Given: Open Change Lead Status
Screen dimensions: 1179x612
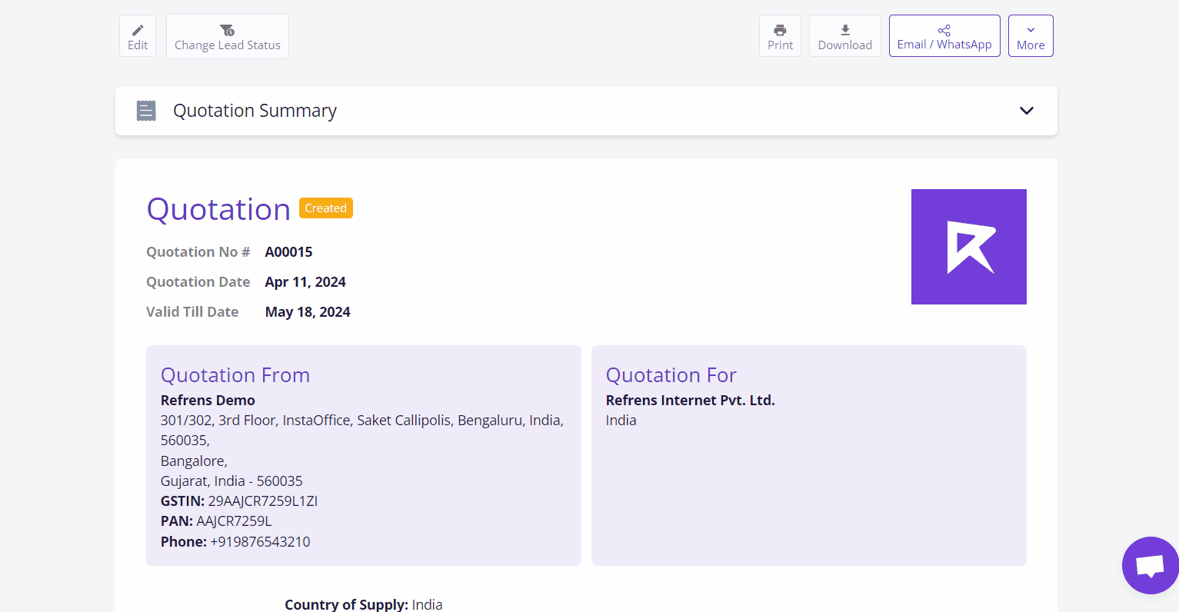Looking at the screenshot, I should click(x=228, y=36).
